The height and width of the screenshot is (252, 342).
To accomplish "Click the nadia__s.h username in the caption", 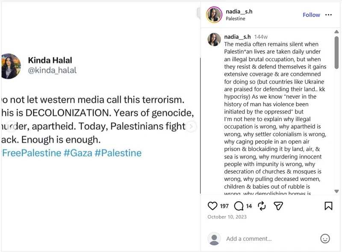I will [x=237, y=37].
